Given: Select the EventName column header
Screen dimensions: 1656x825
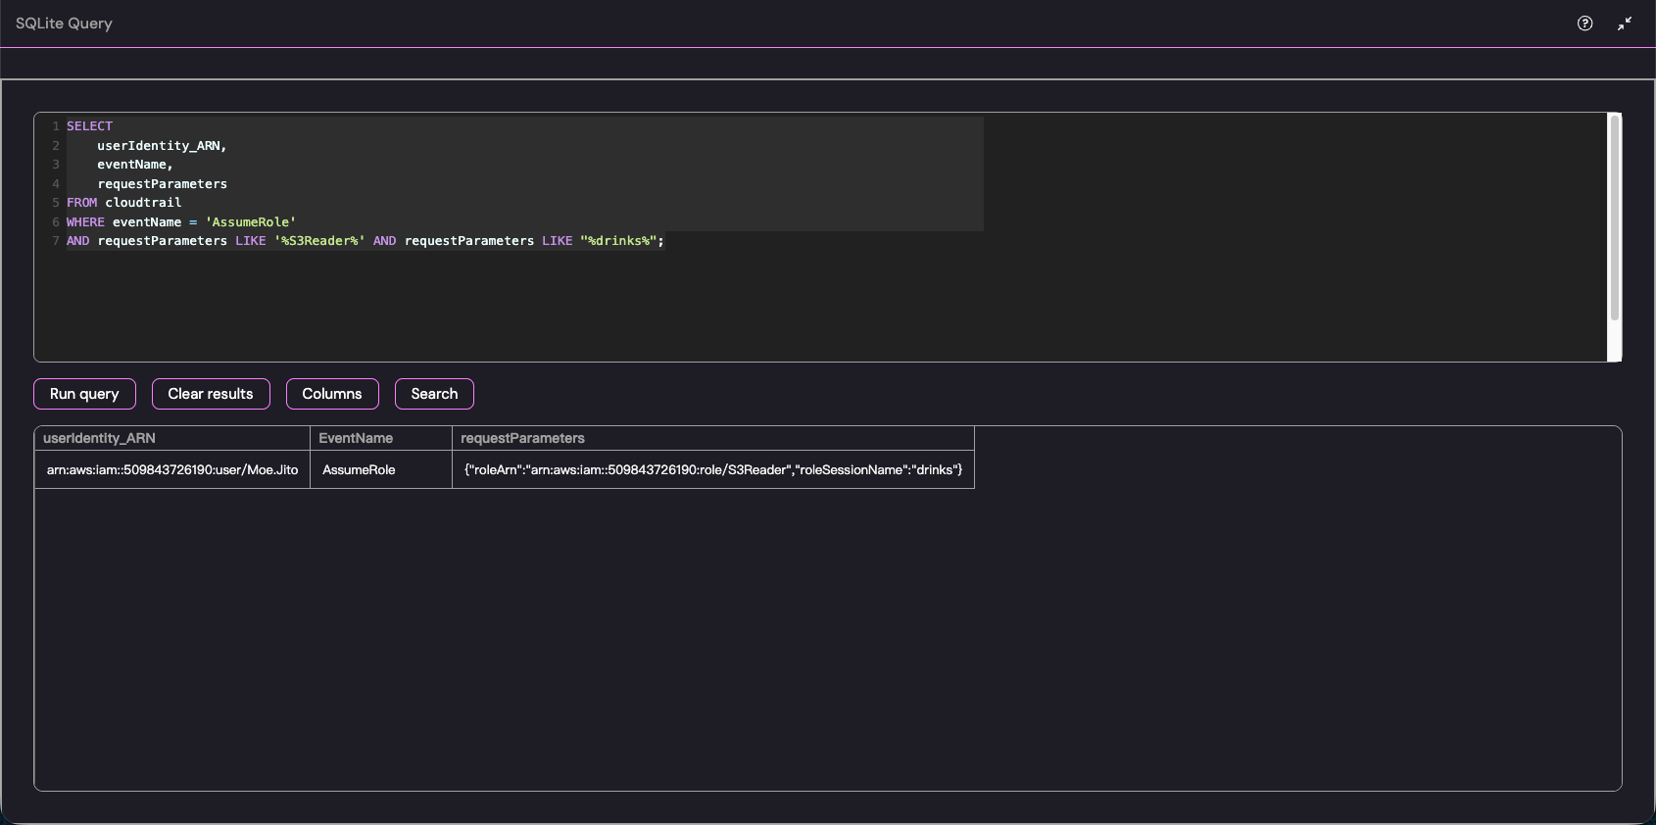Looking at the screenshot, I should [x=381, y=438].
